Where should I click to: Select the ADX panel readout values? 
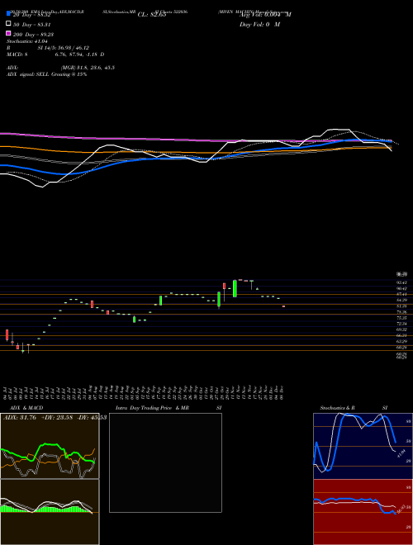point(55,418)
